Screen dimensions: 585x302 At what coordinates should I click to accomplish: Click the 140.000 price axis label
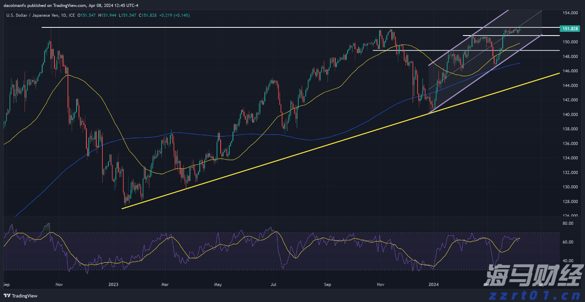[x=570, y=115]
